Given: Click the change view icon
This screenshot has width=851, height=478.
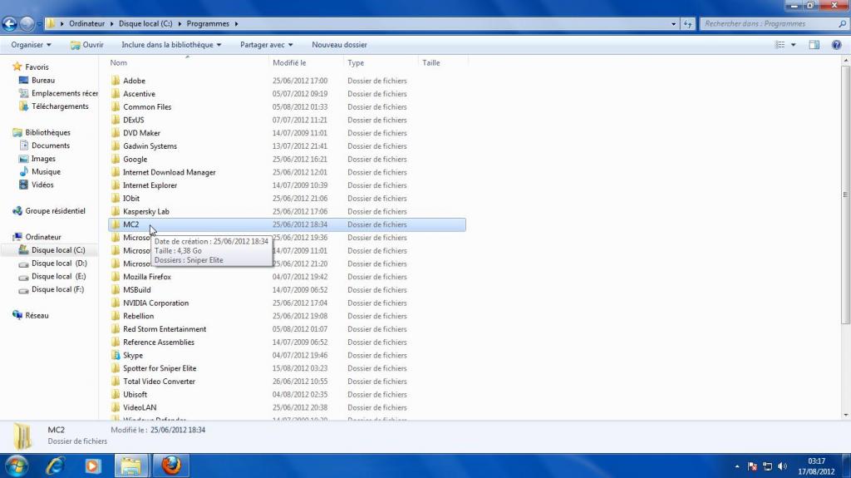Looking at the screenshot, I should pyautogui.click(x=780, y=45).
